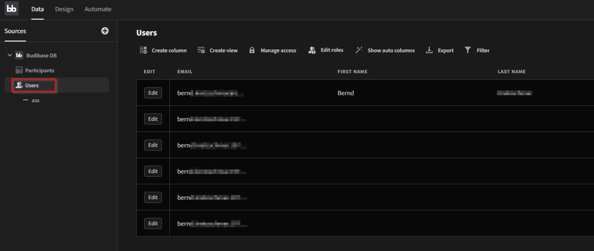The height and width of the screenshot is (251, 594).
Task: Click the Users page heading
Action: tap(147, 33)
